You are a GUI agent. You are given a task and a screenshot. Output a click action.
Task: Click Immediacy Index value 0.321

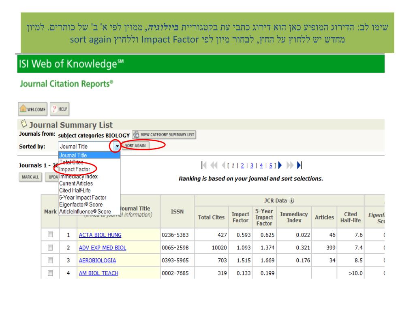[303, 248]
